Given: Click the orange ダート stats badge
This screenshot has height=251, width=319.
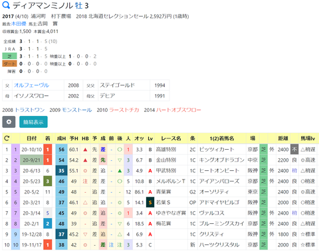Looking at the screenshot, I should (x=9, y=64).
